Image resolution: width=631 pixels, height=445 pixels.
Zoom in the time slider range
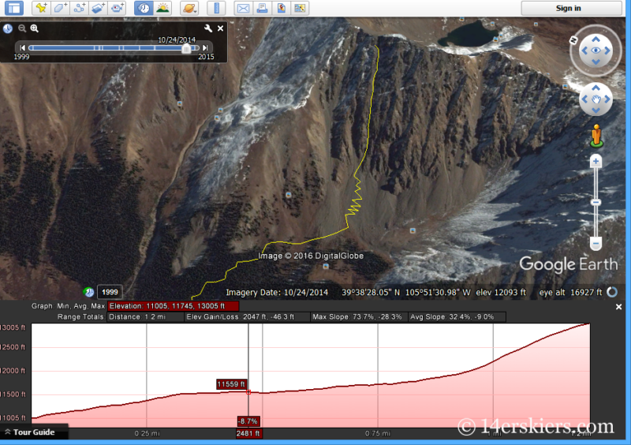[x=35, y=28]
